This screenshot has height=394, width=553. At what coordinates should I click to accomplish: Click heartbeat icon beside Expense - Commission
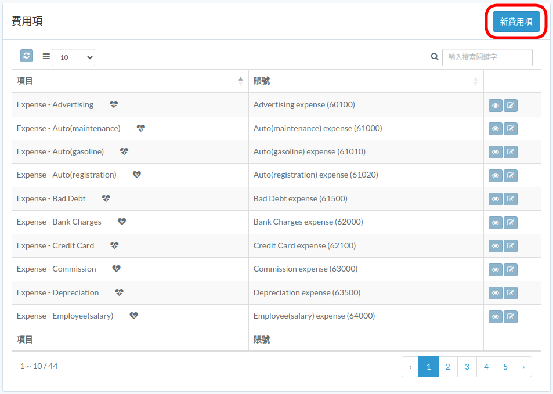coord(117,269)
